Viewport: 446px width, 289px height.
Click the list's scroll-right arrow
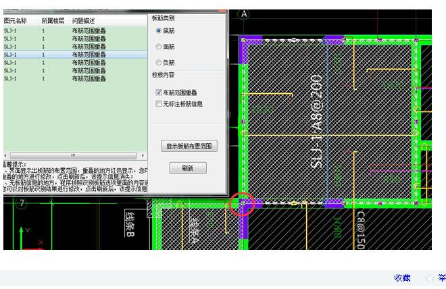143,155
